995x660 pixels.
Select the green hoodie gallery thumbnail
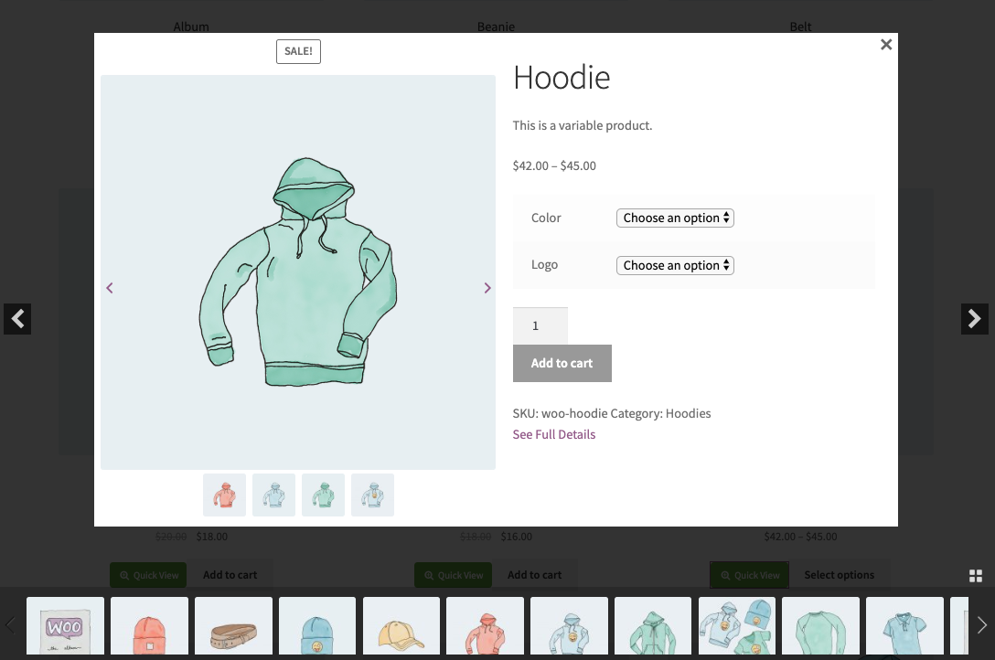(x=323, y=495)
